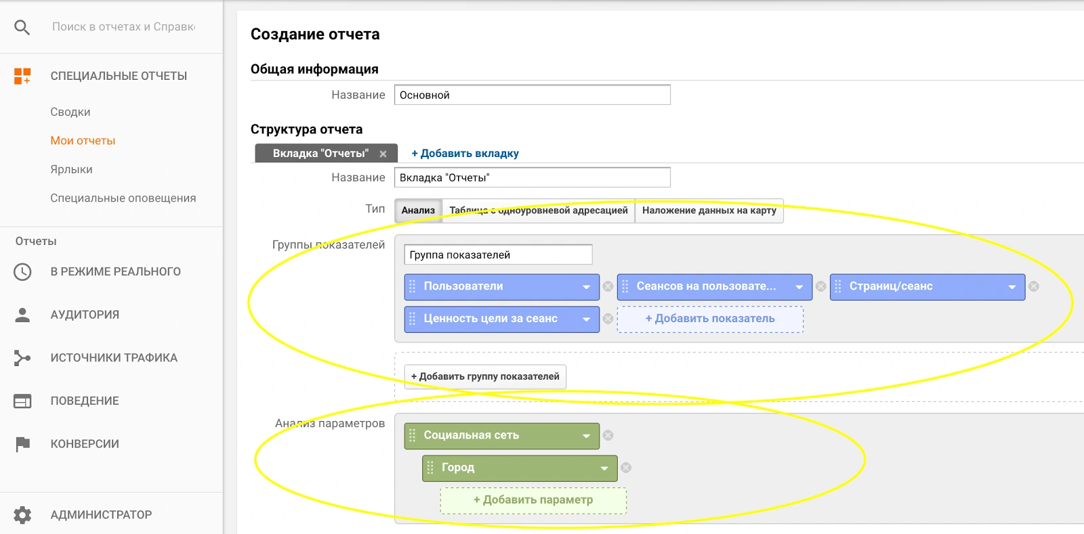Image resolution: width=1084 pixels, height=534 pixels.
Task: Click the orange custom reports grid icon
Action: [x=22, y=76]
